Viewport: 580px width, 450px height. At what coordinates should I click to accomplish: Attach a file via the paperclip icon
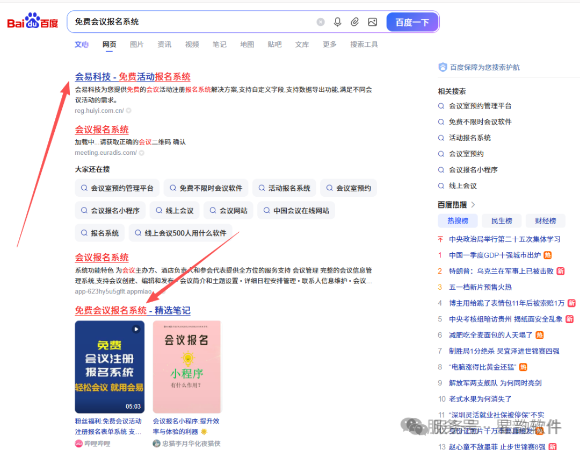click(354, 22)
